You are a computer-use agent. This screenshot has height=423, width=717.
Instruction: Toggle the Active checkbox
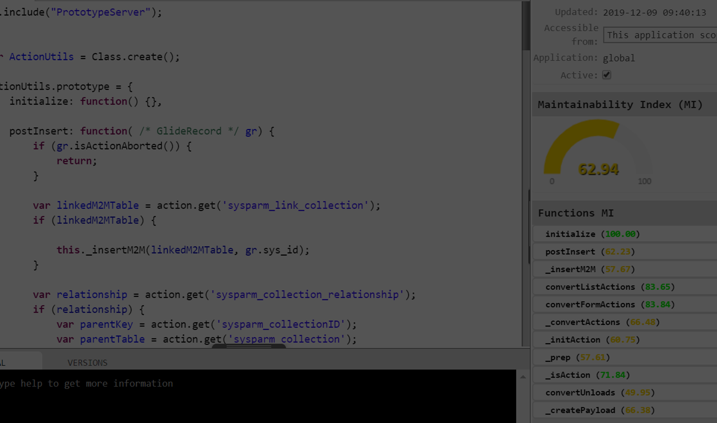point(606,75)
